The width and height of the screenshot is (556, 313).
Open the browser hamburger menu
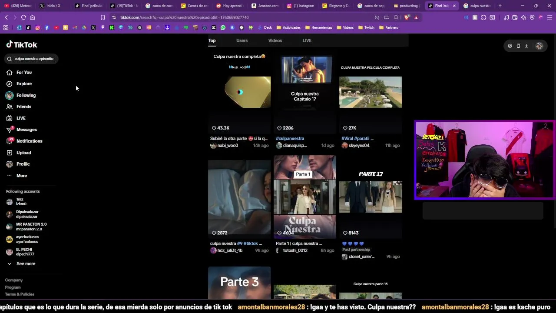pyautogui.click(x=549, y=17)
